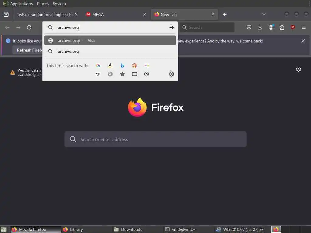Close the MEGA tab

(x=145, y=15)
